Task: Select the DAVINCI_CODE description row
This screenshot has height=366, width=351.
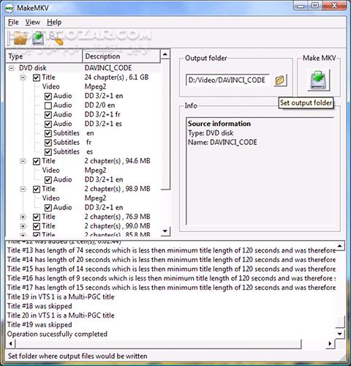Action: (108, 68)
